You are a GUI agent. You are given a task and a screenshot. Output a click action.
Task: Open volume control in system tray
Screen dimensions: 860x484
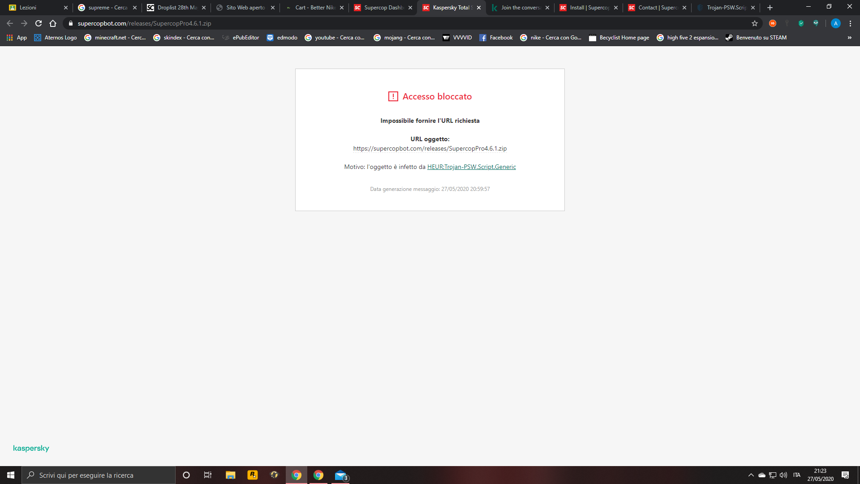tap(783, 475)
